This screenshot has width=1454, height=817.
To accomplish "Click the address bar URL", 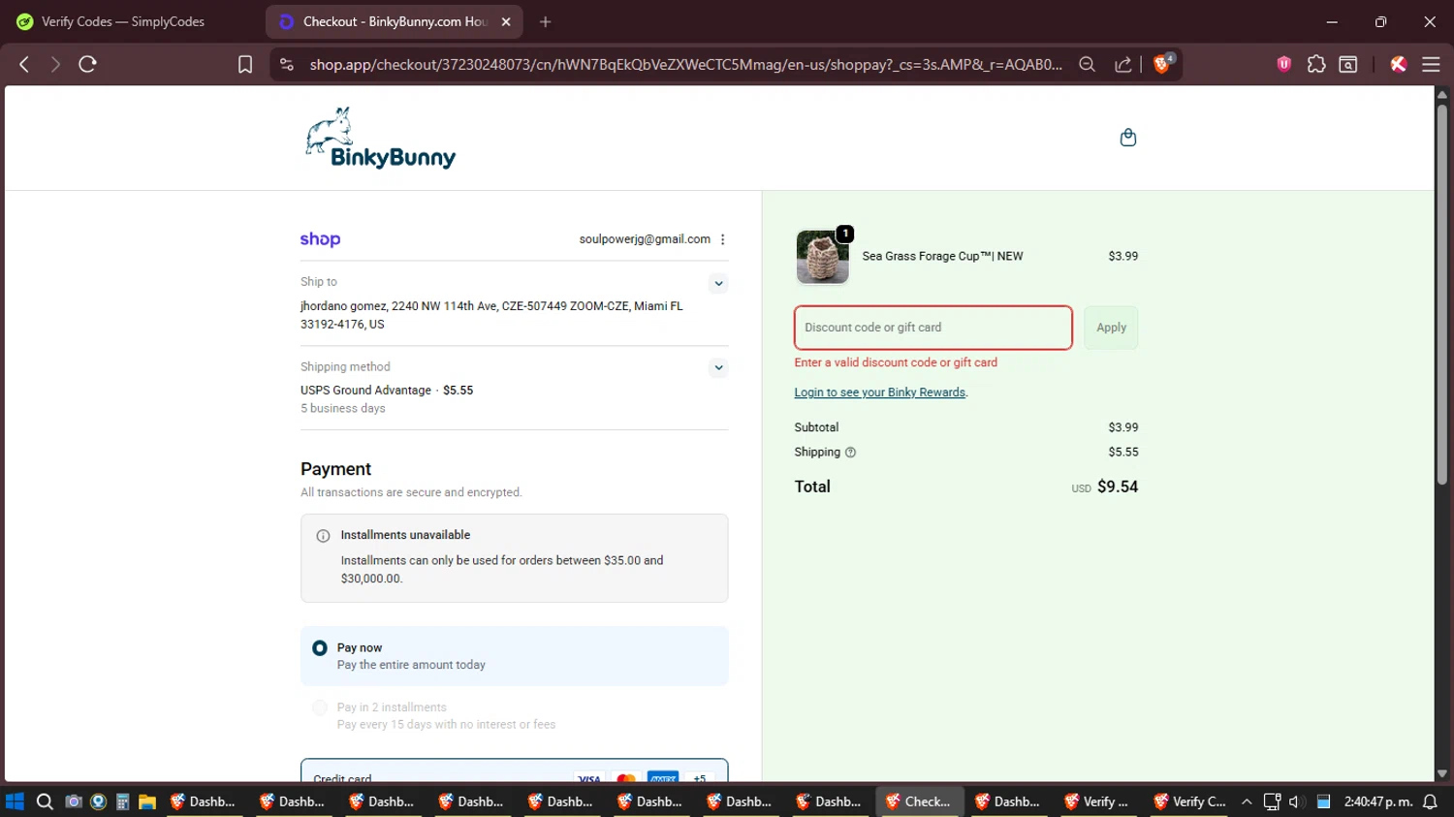I will pyautogui.click(x=685, y=64).
